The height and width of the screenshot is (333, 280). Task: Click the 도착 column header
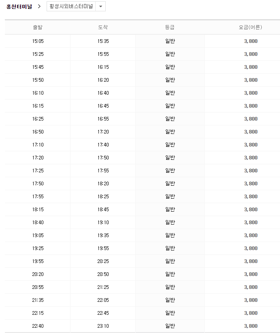point(103,28)
